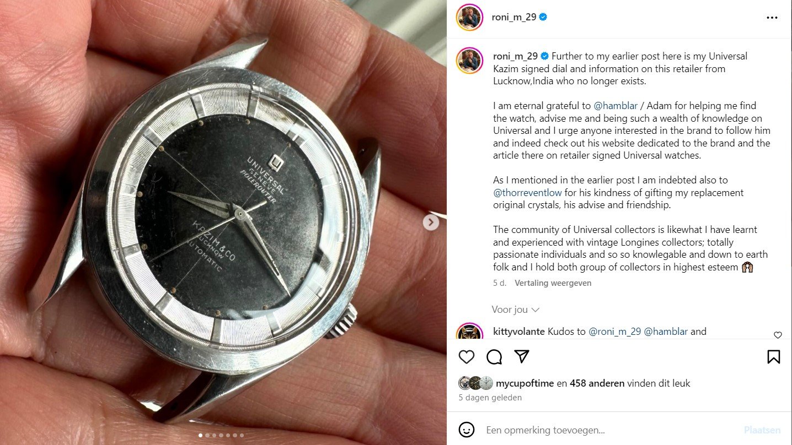Screen dimensions: 792x445
Task: Open mycupoftime's profile from the likes line
Action: (525, 383)
